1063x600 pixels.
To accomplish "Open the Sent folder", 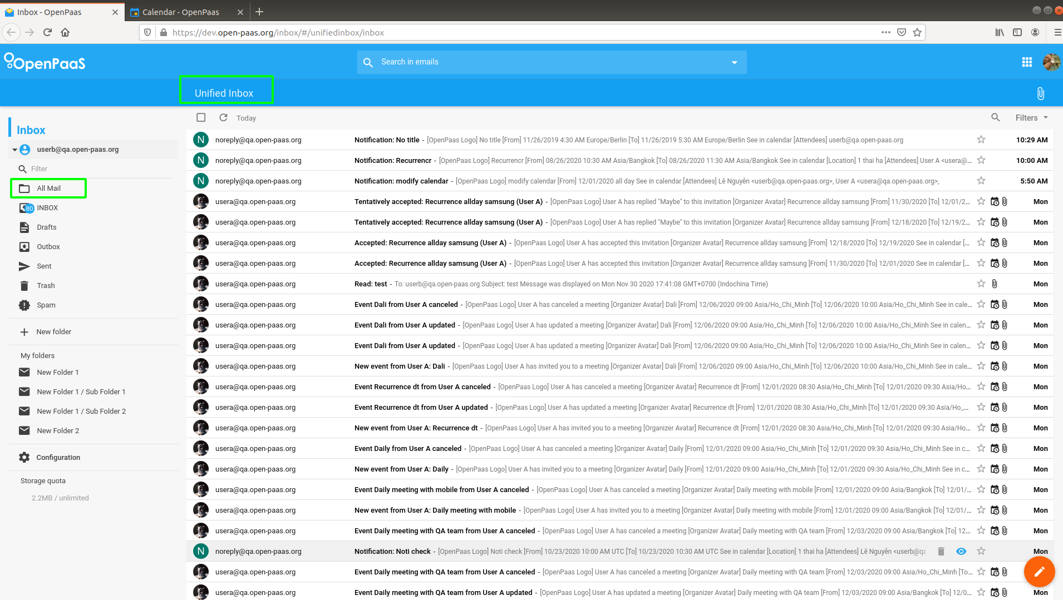I will pyautogui.click(x=43, y=266).
